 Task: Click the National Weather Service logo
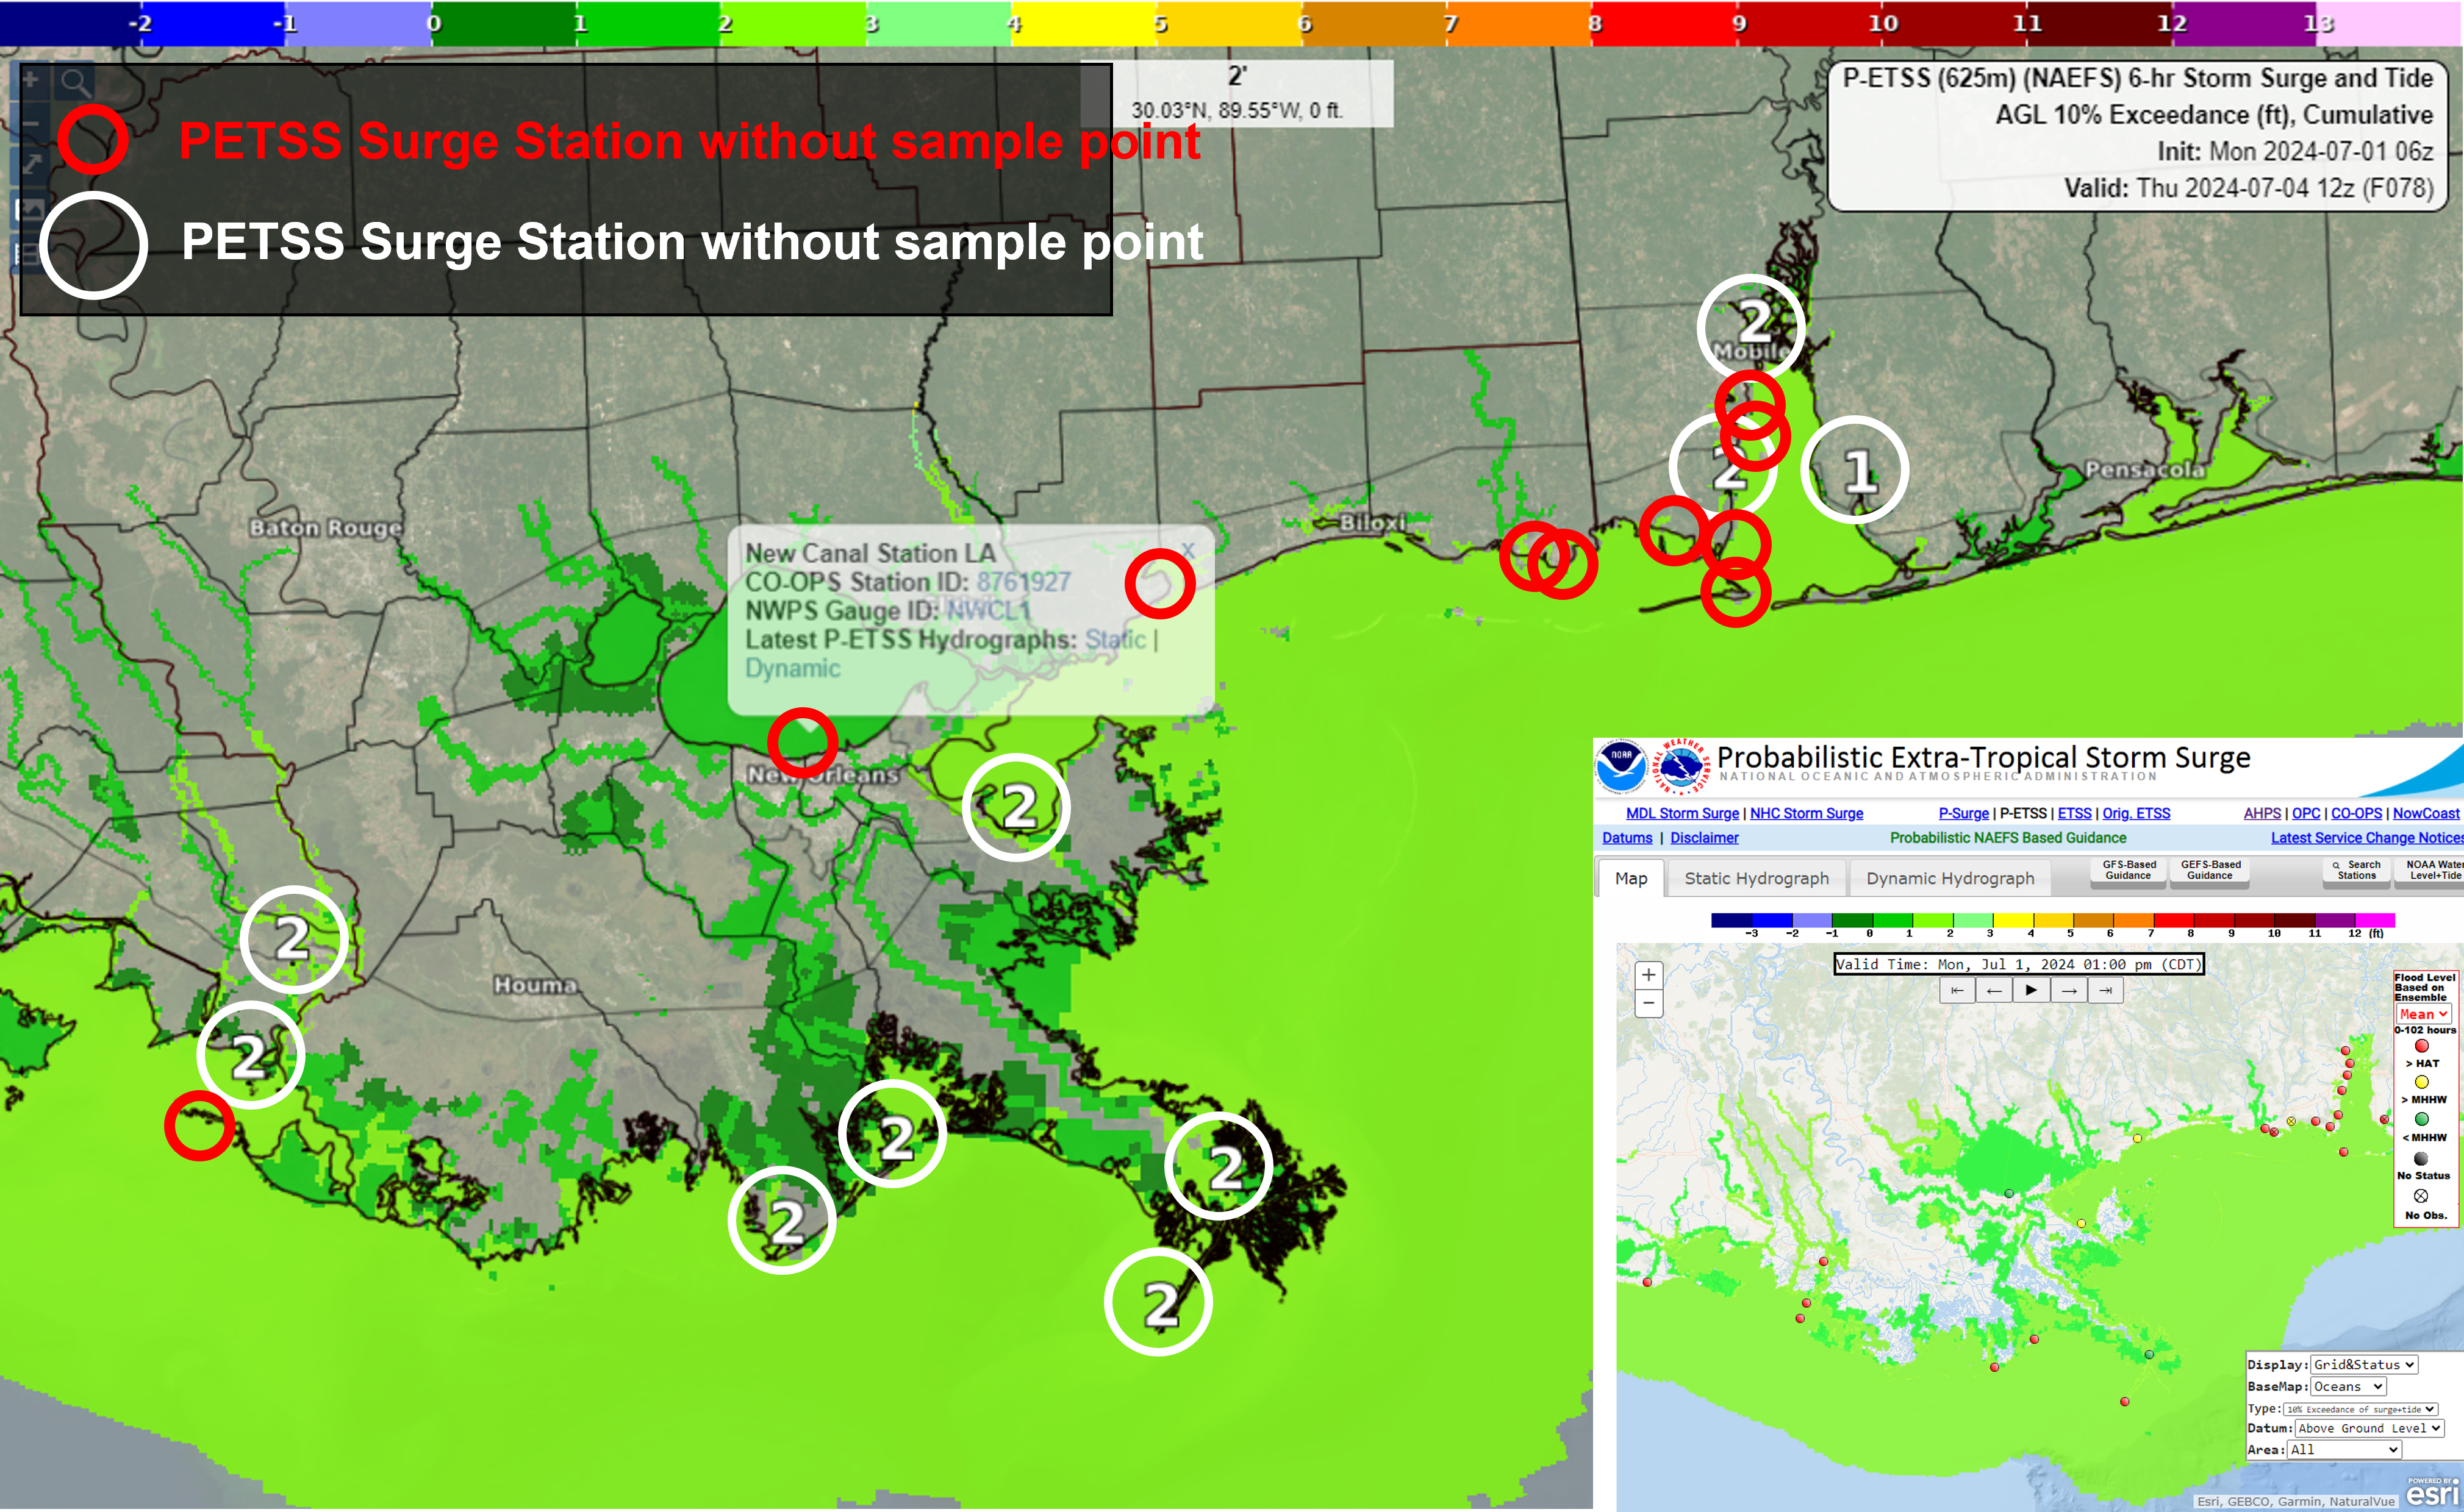pos(1681,767)
